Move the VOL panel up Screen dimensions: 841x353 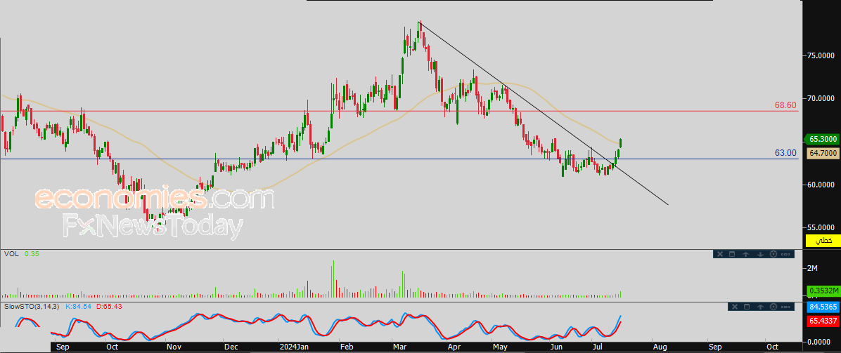click(x=746, y=254)
